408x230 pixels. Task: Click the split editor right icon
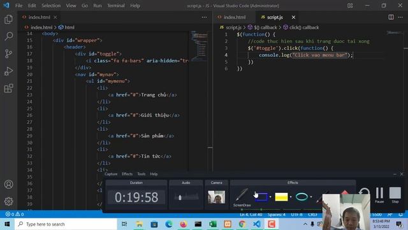(391, 17)
